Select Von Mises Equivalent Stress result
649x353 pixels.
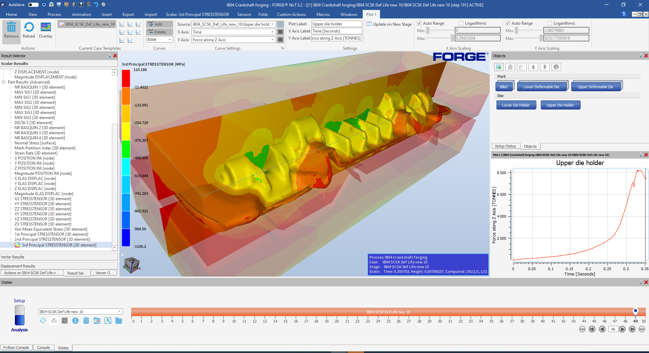click(51, 229)
